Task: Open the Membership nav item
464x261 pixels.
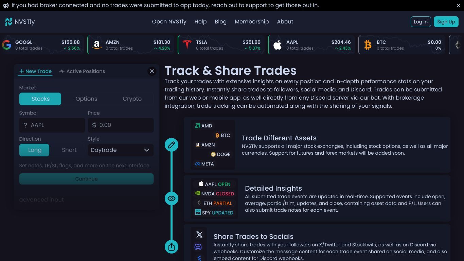Action: click(252, 22)
